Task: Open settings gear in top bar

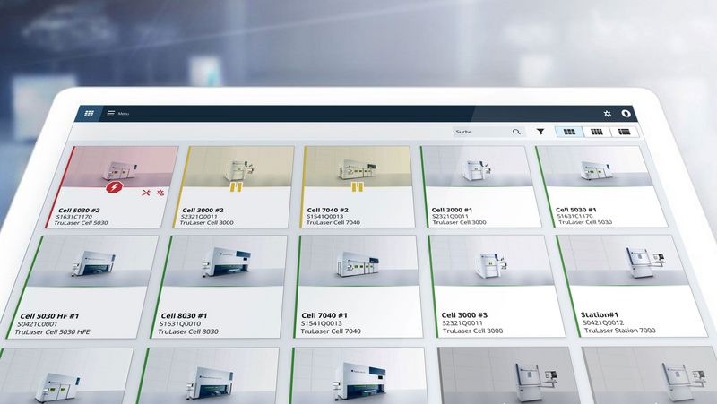Action: coord(609,114)
